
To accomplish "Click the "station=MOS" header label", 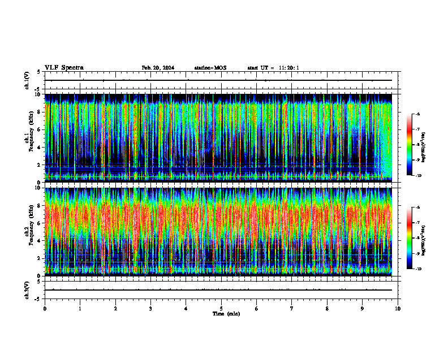I will [210, 68].
